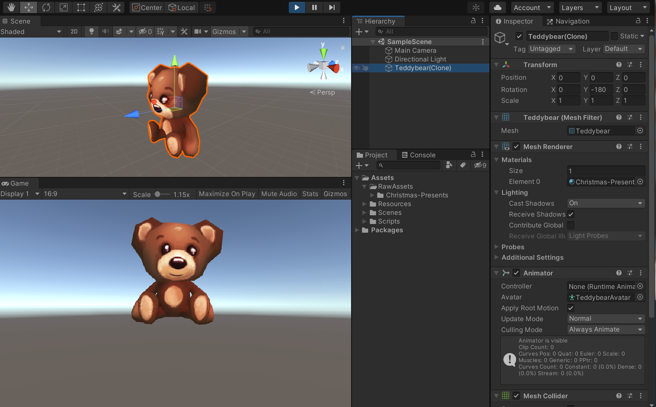Open the Shaded draw mode dropdown
The width and height of the screenshot is (656, 407).
(x=31, y=31)
